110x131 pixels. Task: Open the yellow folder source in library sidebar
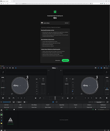(x=2, y=123)
